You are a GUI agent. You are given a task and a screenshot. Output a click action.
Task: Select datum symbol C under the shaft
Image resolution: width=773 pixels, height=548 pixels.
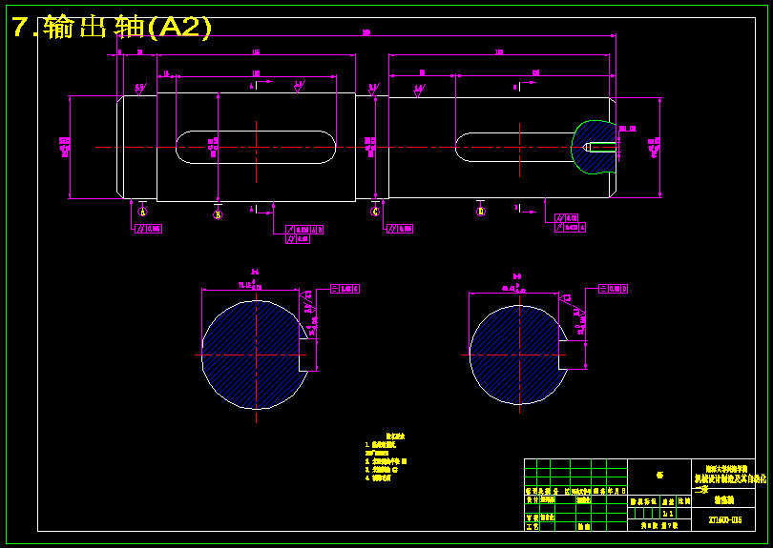tap(375, 212)
